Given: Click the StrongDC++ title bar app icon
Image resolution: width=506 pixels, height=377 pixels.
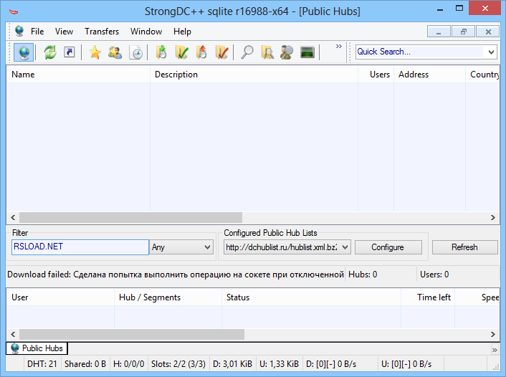Looking at the screenshot, I should (14, 11).
